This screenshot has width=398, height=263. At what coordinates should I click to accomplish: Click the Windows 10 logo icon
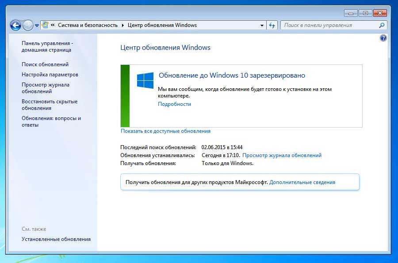(145, 81)
